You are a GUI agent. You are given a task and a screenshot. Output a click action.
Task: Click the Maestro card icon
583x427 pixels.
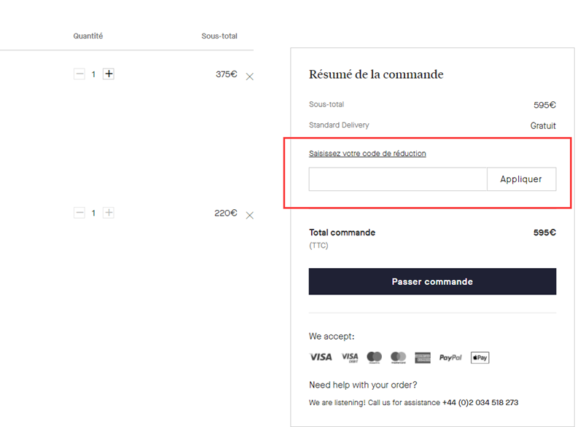click(375, 357)
